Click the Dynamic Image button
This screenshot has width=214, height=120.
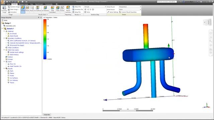(x=14, y=7)
